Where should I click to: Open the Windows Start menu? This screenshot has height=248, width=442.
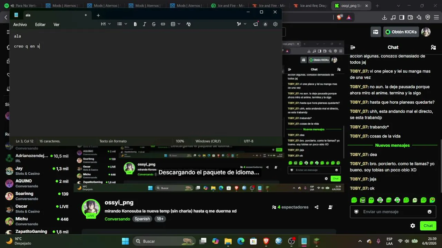pos(125,241)
